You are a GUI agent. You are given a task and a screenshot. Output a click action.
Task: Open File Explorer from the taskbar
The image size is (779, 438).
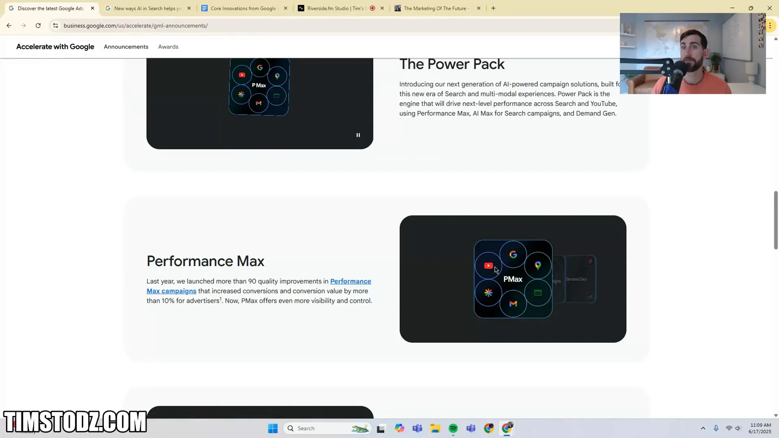[x=435, y=428]
